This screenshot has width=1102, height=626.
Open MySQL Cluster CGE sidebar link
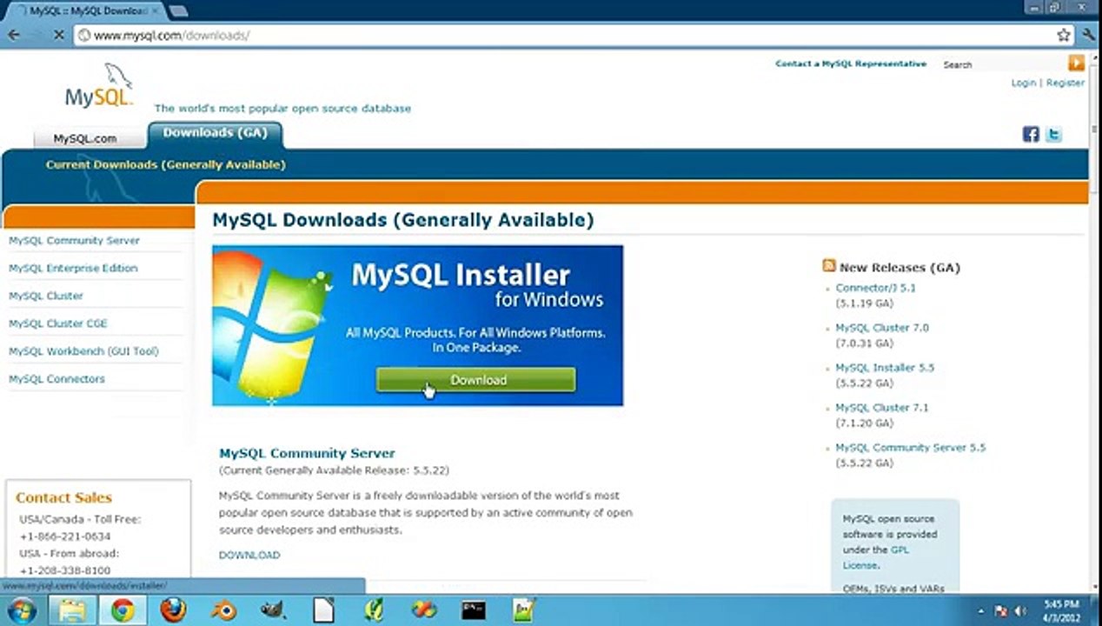point(58,323)
